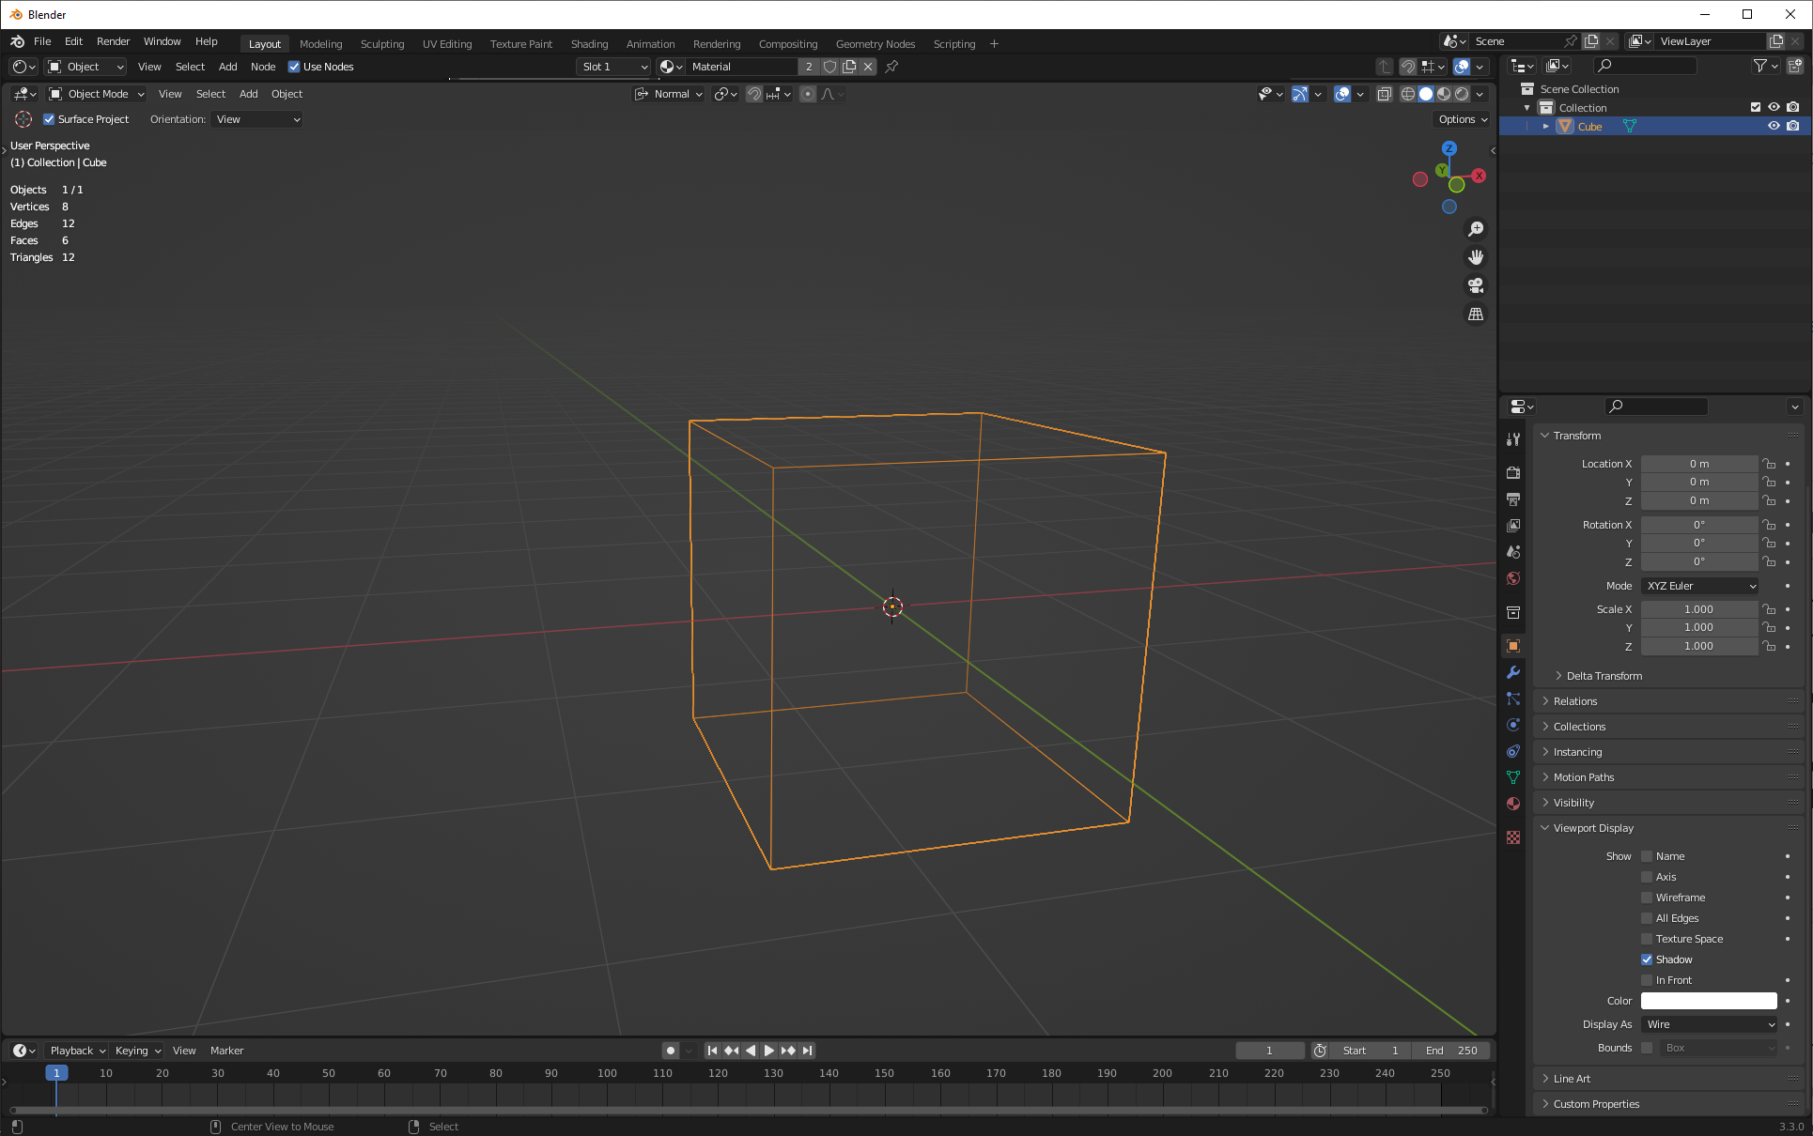The width and height of the screenshot is (1813, 1136).
Task: Click the Blender logo menu icon
Action: coord(17,41)
